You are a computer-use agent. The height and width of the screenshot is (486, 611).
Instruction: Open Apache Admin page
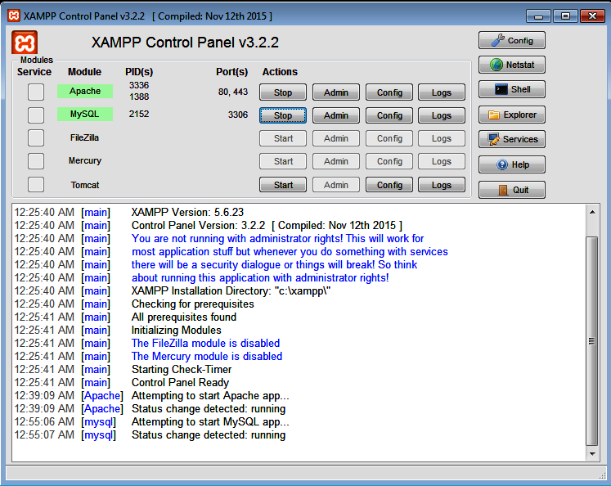[x=335, y=92]
